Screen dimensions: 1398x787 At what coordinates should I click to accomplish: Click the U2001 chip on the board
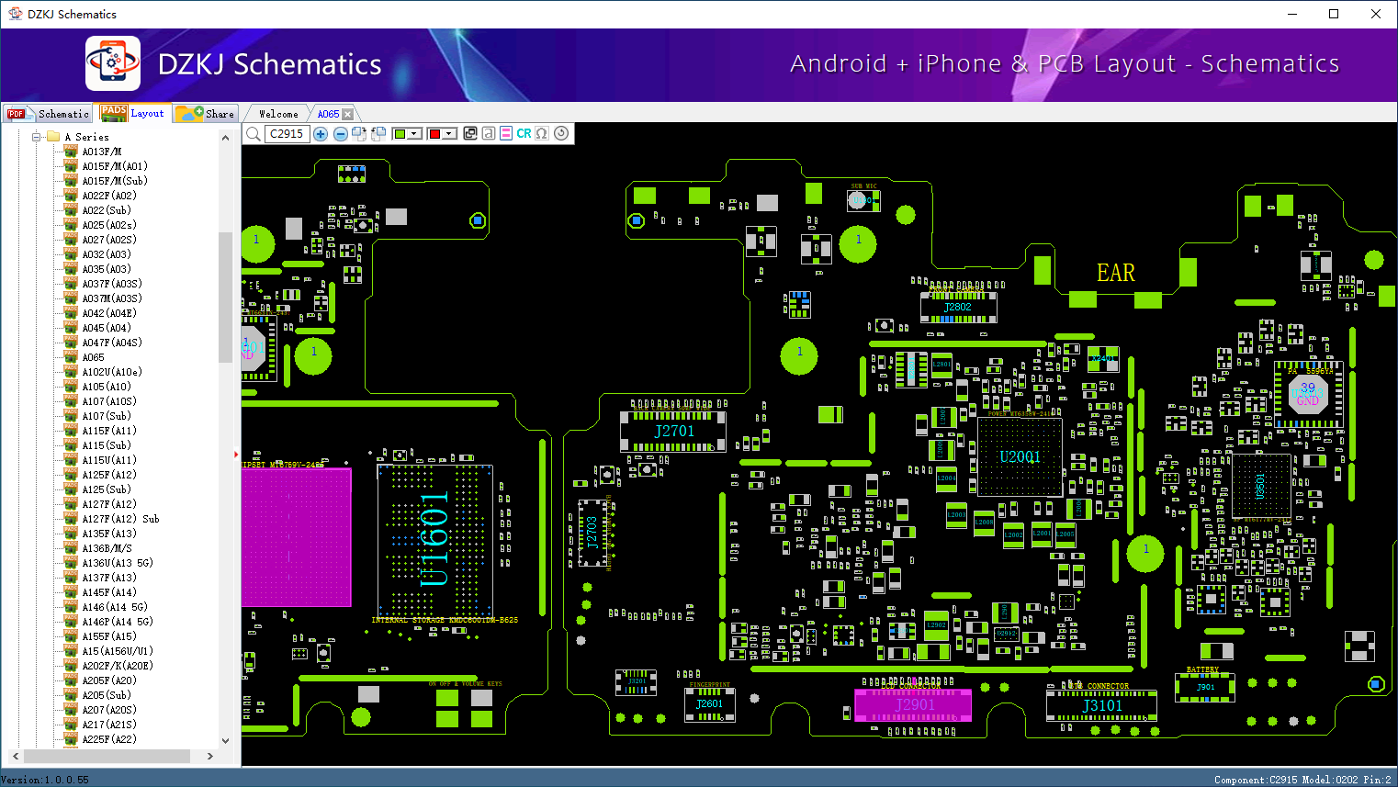pyautogui.click(x=1020, y=457)
